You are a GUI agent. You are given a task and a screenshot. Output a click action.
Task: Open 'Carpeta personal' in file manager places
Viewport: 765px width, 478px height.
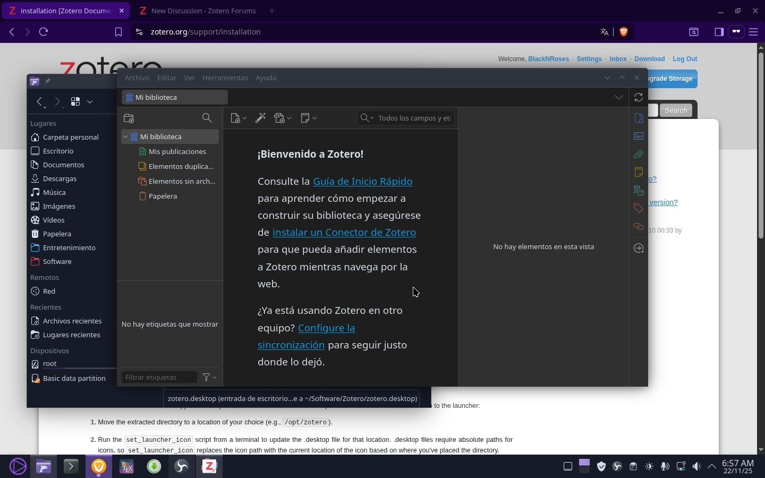pos(65,137)
